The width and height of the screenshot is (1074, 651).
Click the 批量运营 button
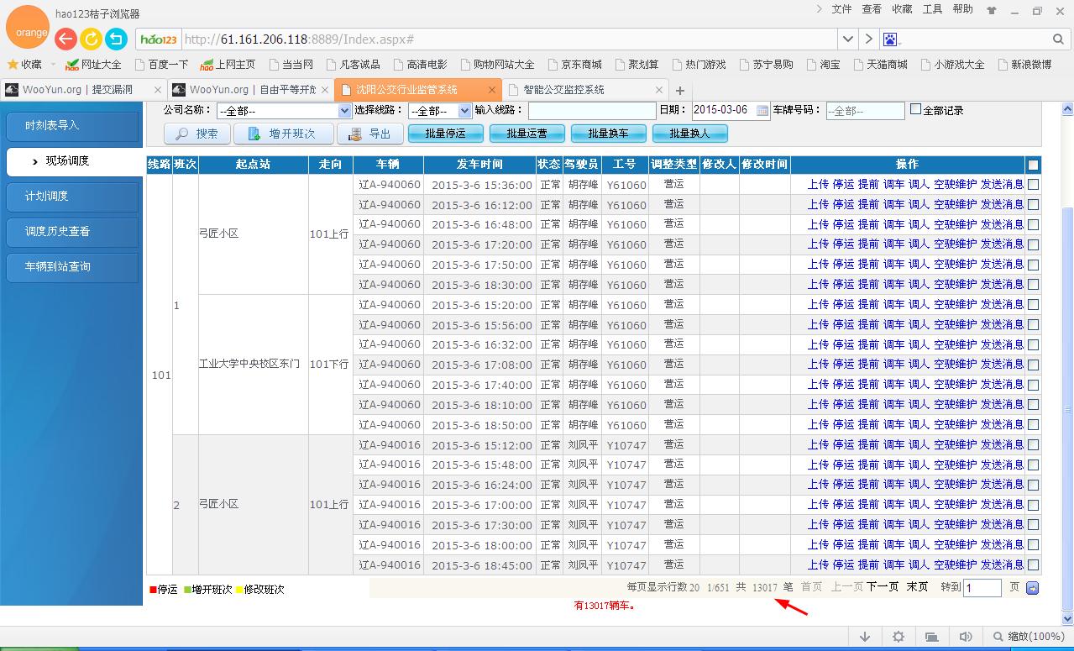point(527,134)
